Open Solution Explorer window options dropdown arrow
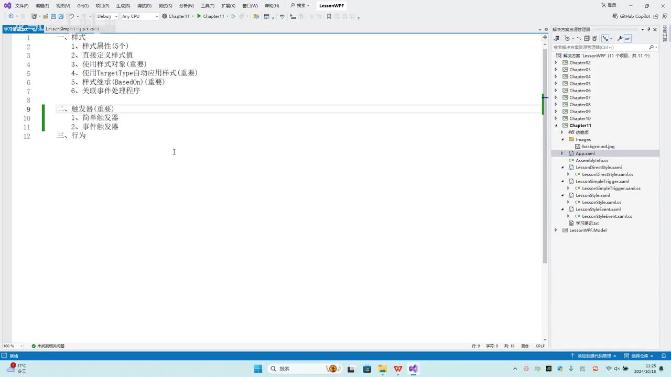 pyautogui.click(x=642, y=29)
